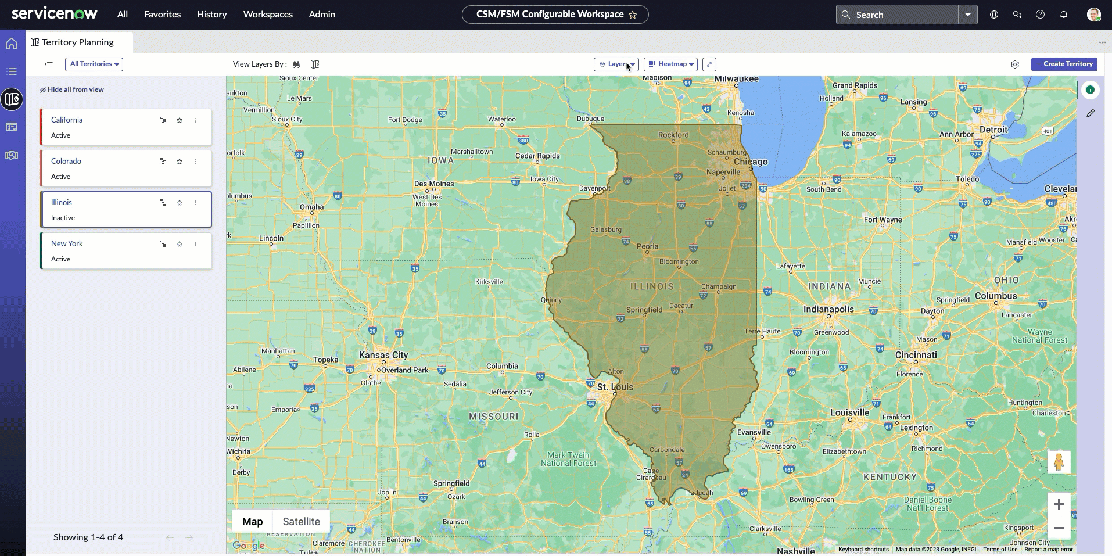Screen dimensions: 1112x556
Task: Open the user profile avatar
Action: click(1094, 15)
